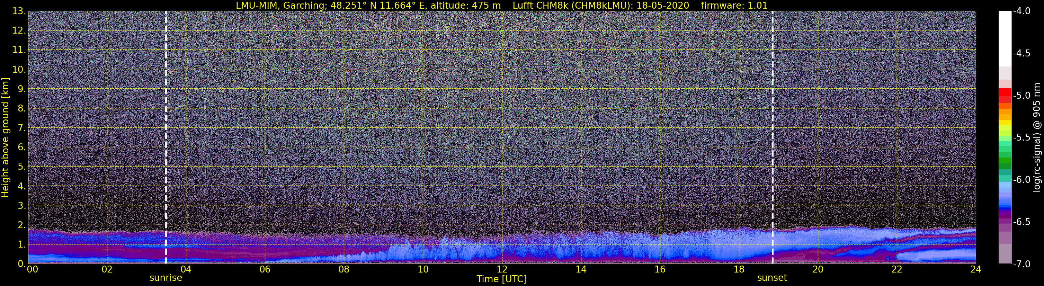
Task: Click height axis tick label 5
Action: pyautogui.click(x=21, y=167)
